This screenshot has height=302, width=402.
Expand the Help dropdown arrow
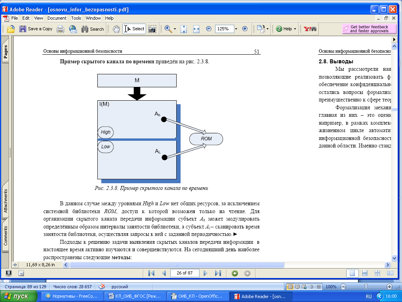pyautogui.click(x=295, y=29)
